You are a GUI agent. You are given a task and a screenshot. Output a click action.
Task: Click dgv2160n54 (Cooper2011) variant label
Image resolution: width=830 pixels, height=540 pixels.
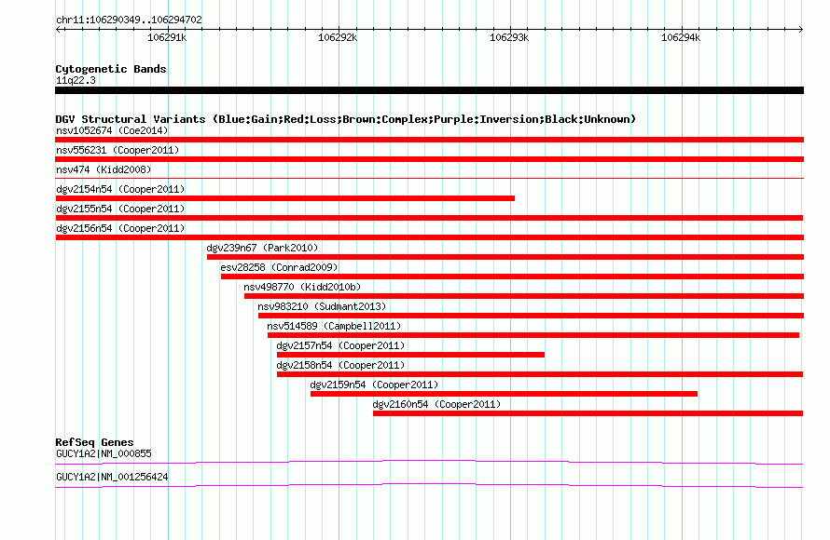[x=436, y=404]
